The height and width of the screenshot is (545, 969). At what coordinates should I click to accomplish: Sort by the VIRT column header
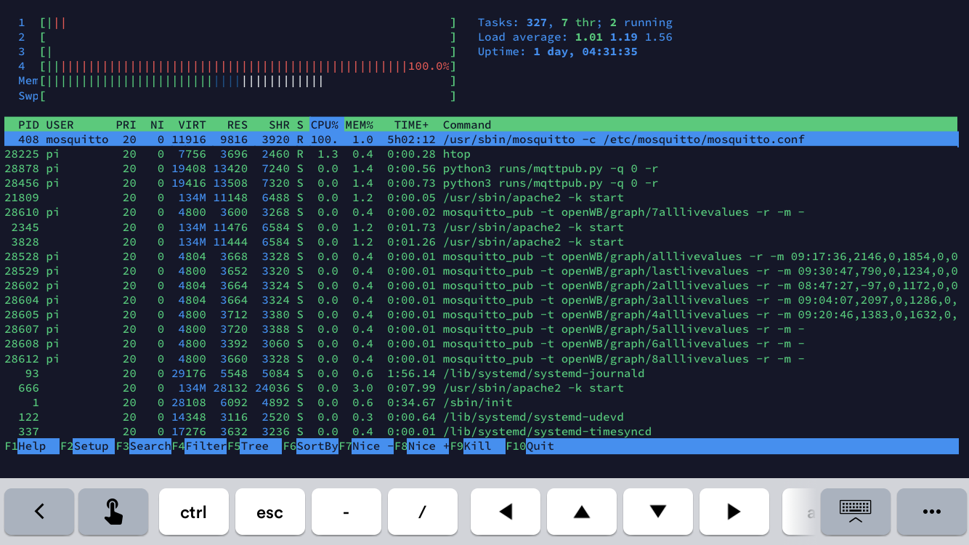pos(192,125)
